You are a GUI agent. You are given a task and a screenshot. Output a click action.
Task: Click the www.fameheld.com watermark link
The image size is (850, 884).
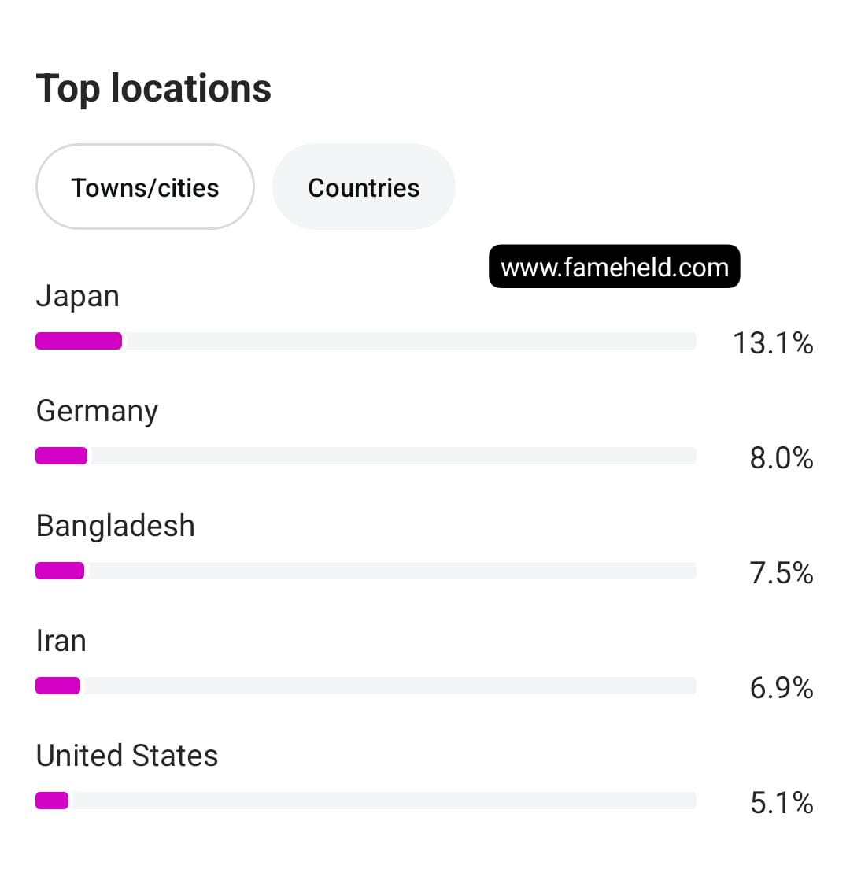(614, 267)
